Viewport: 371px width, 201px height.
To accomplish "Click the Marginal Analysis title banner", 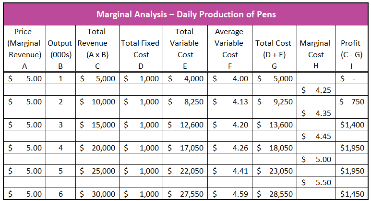I will point(186,14).
